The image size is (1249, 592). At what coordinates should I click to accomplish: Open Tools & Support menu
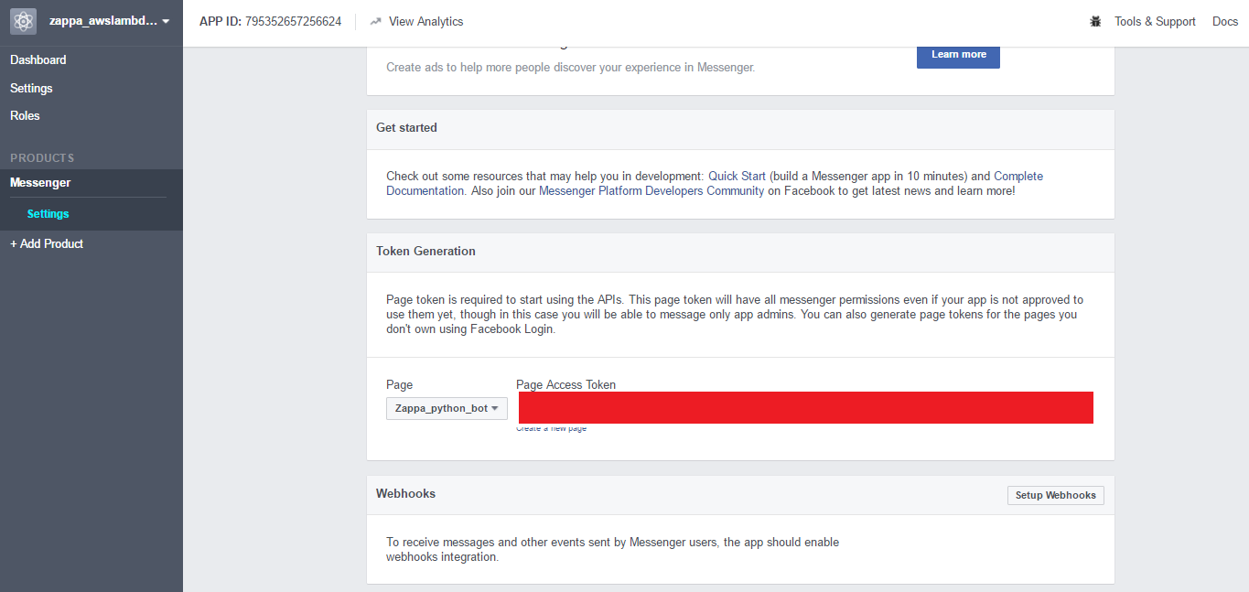tap(1155, 21)
